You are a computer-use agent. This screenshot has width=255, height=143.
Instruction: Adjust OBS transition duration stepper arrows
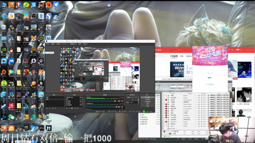138,102
